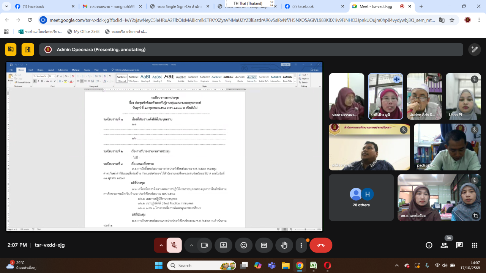This screenshot has width=486, height=273.
Task: Click the annotation pen icon
Action: pyautogui.click(x=474, y=49)
